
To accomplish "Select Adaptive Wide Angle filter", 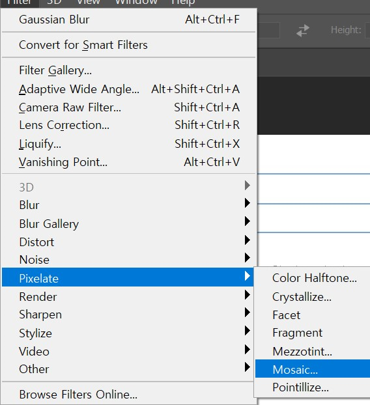I will point(129,89).
